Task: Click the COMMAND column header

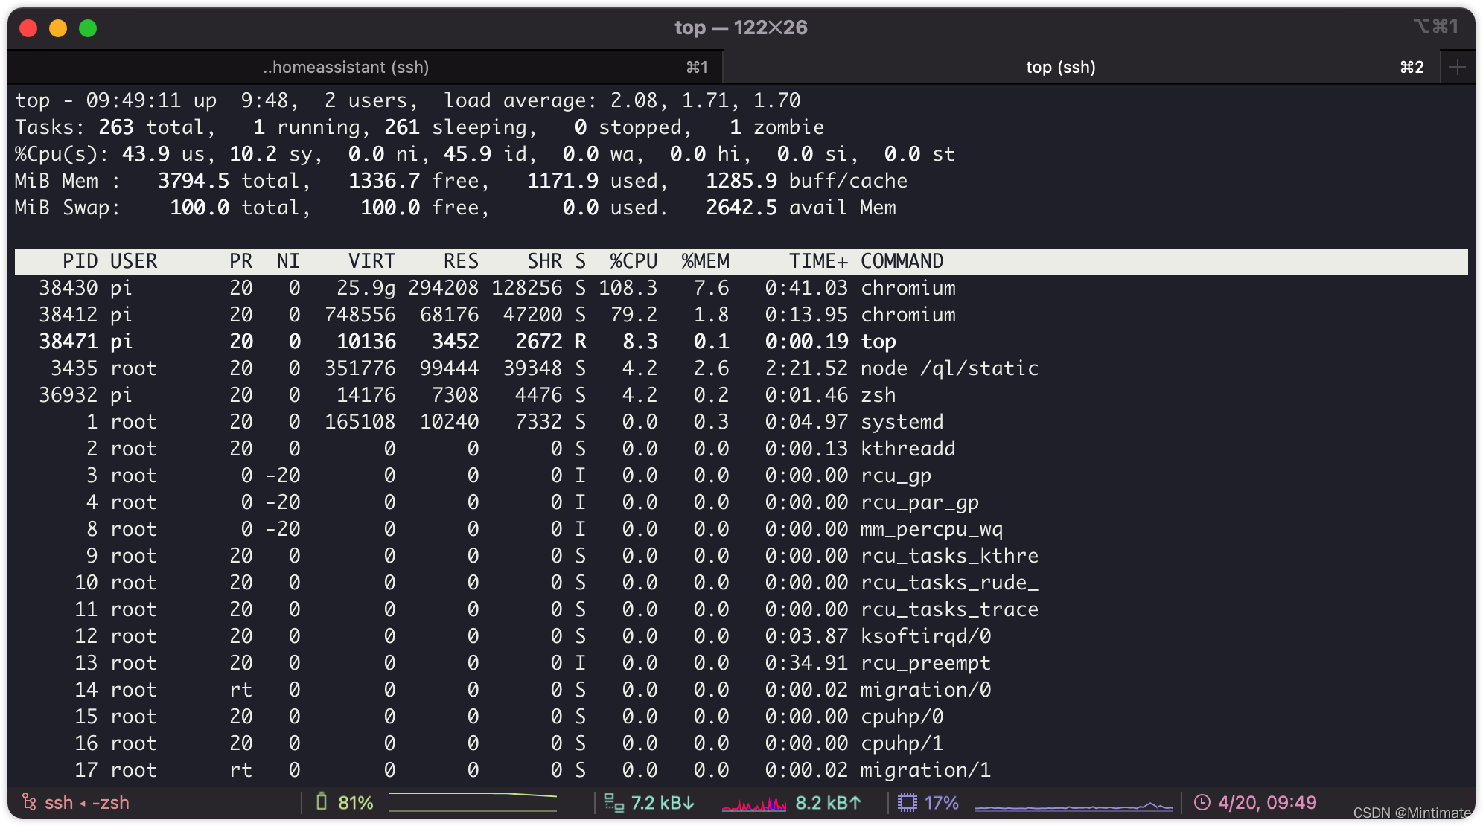Action: [x=901, y=260]
